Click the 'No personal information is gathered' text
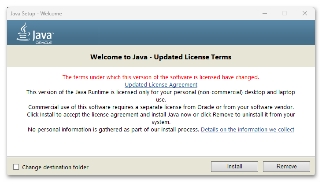Screen dimensions: 322x182 click(x=113, y=130)
